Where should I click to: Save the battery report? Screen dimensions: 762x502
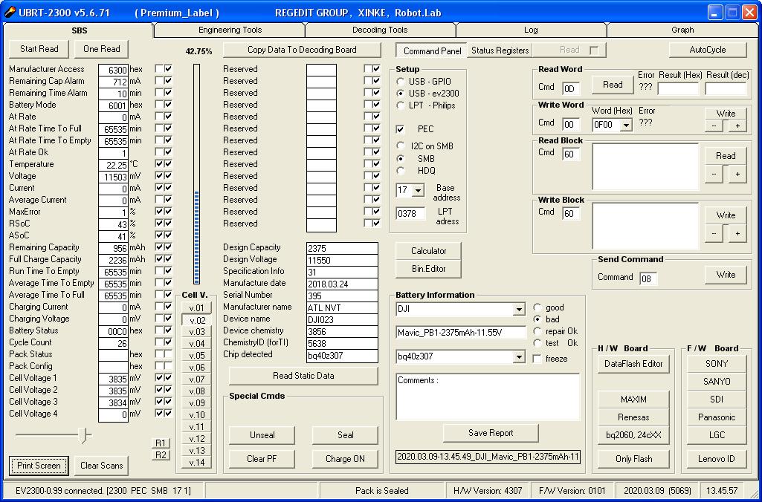491,433
